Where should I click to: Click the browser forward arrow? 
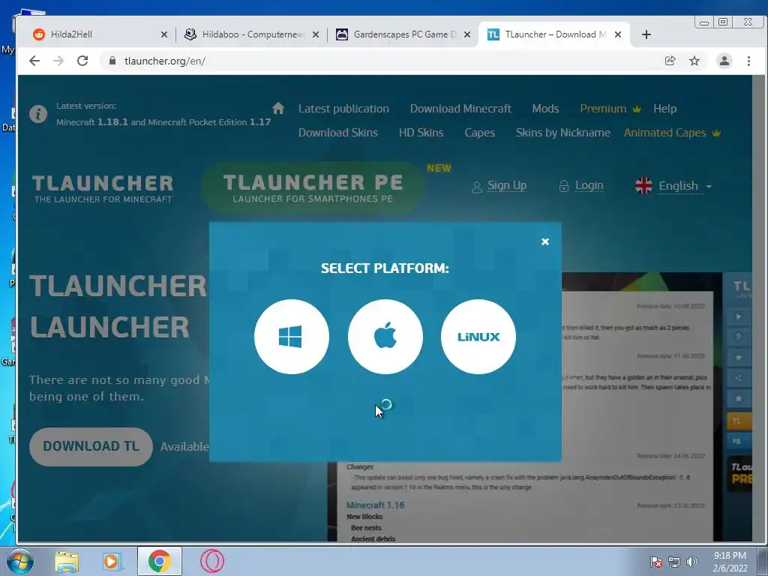click(x=58, y=61)
